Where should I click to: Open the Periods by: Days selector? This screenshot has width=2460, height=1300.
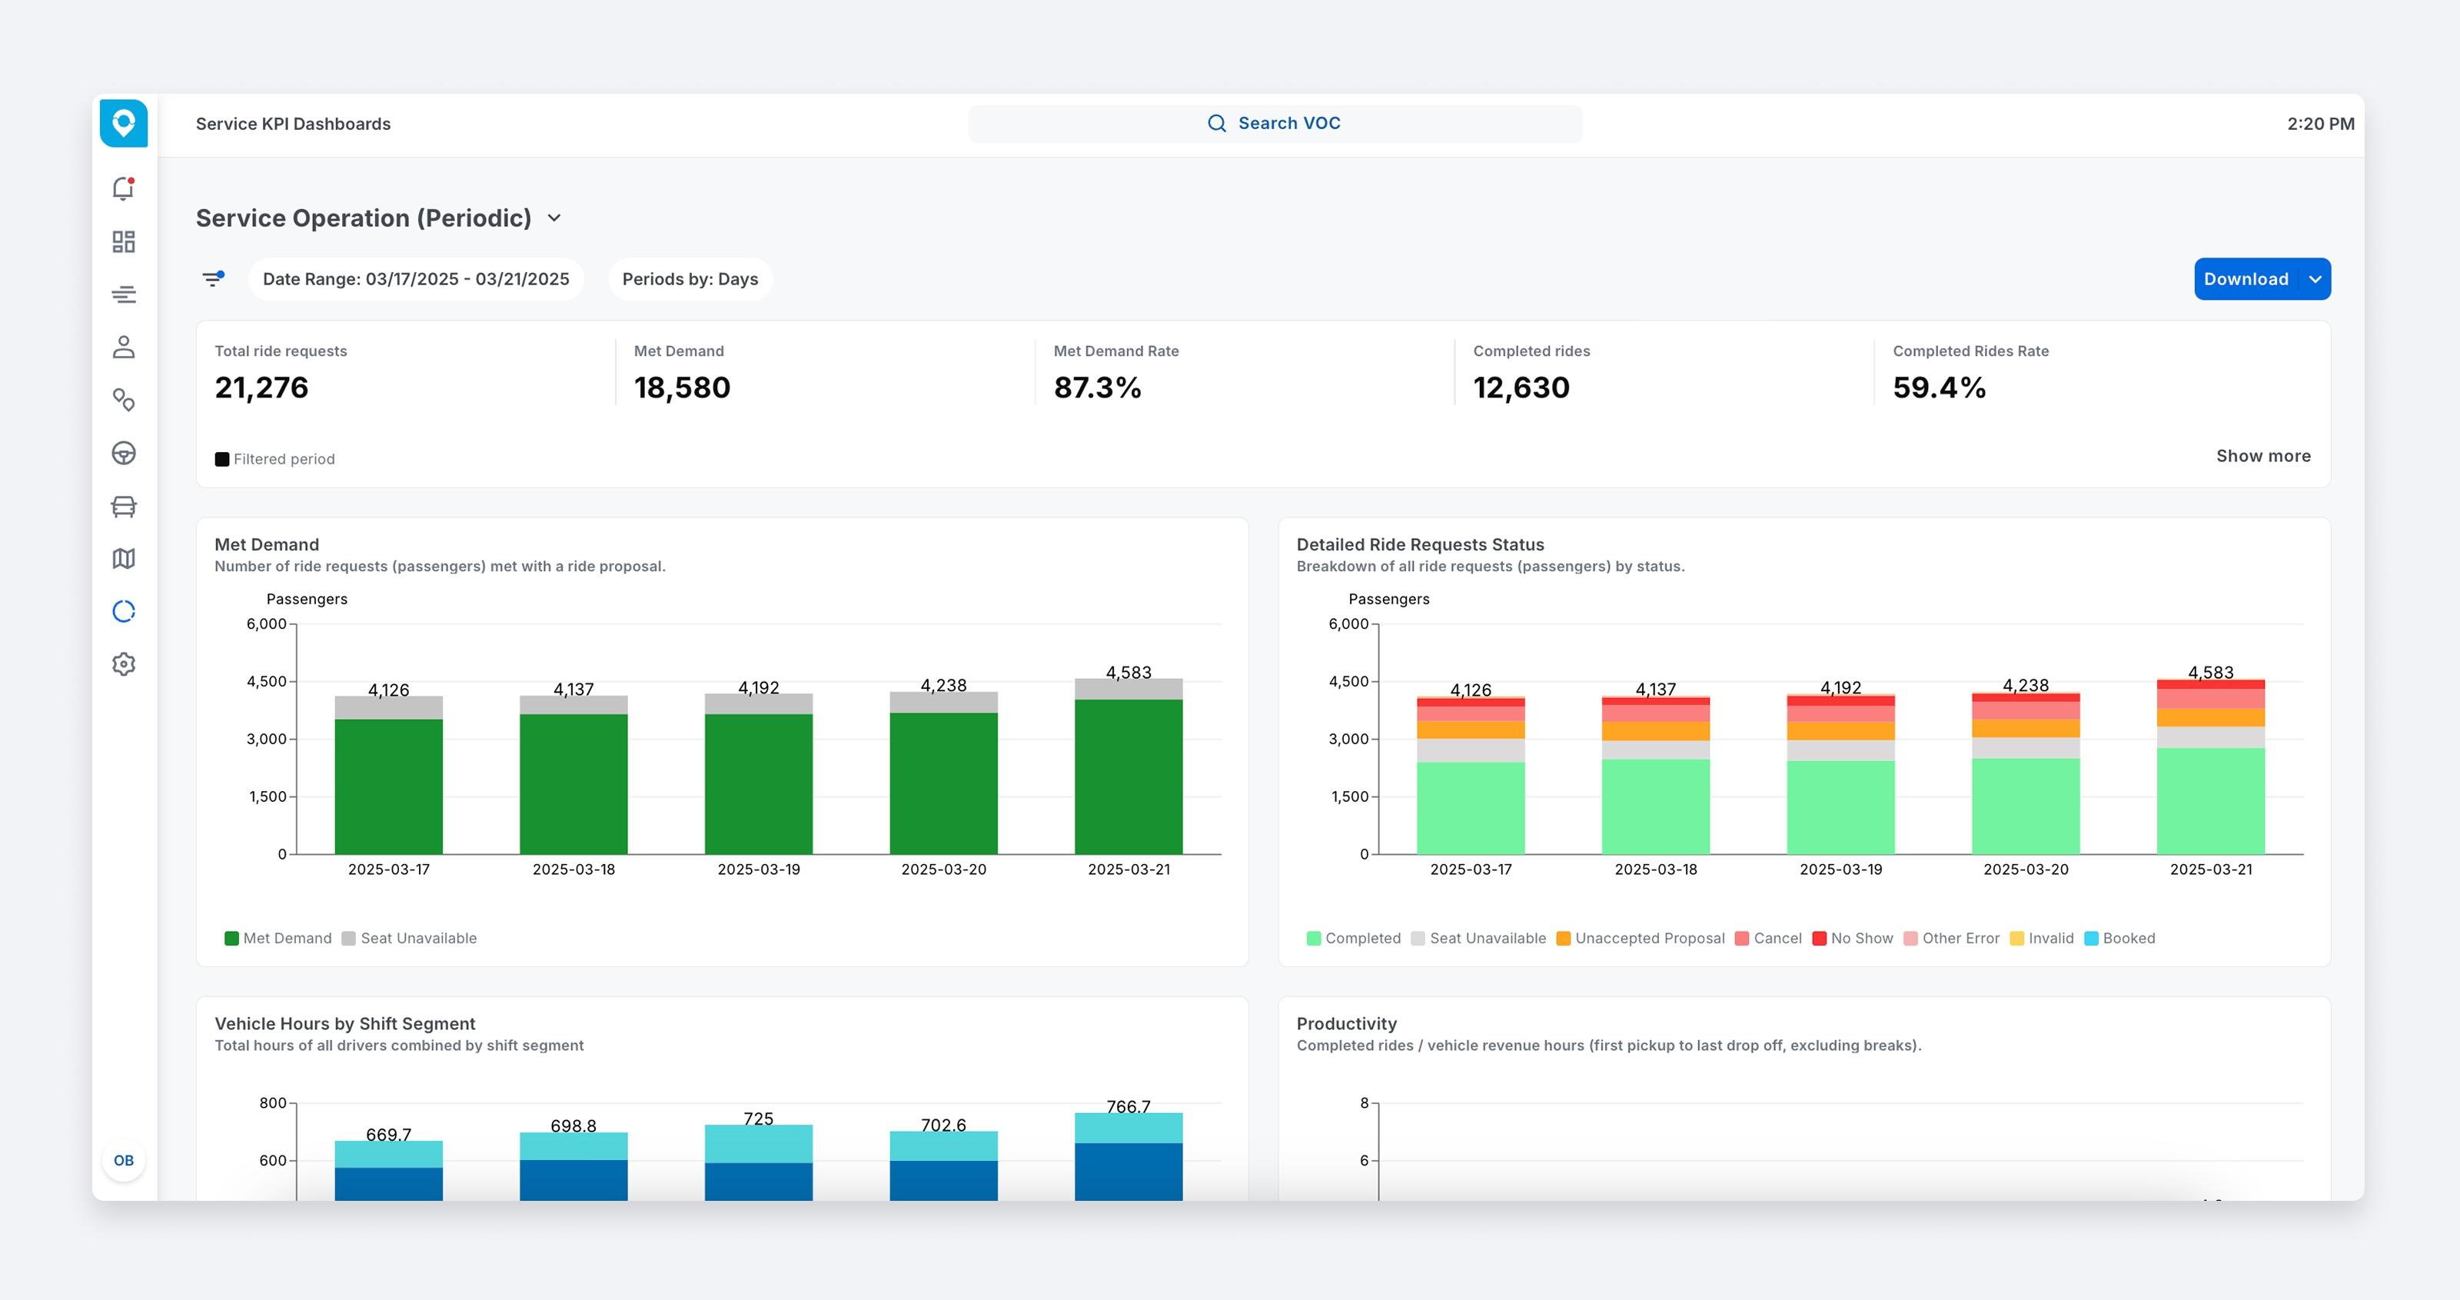[690, 279]
